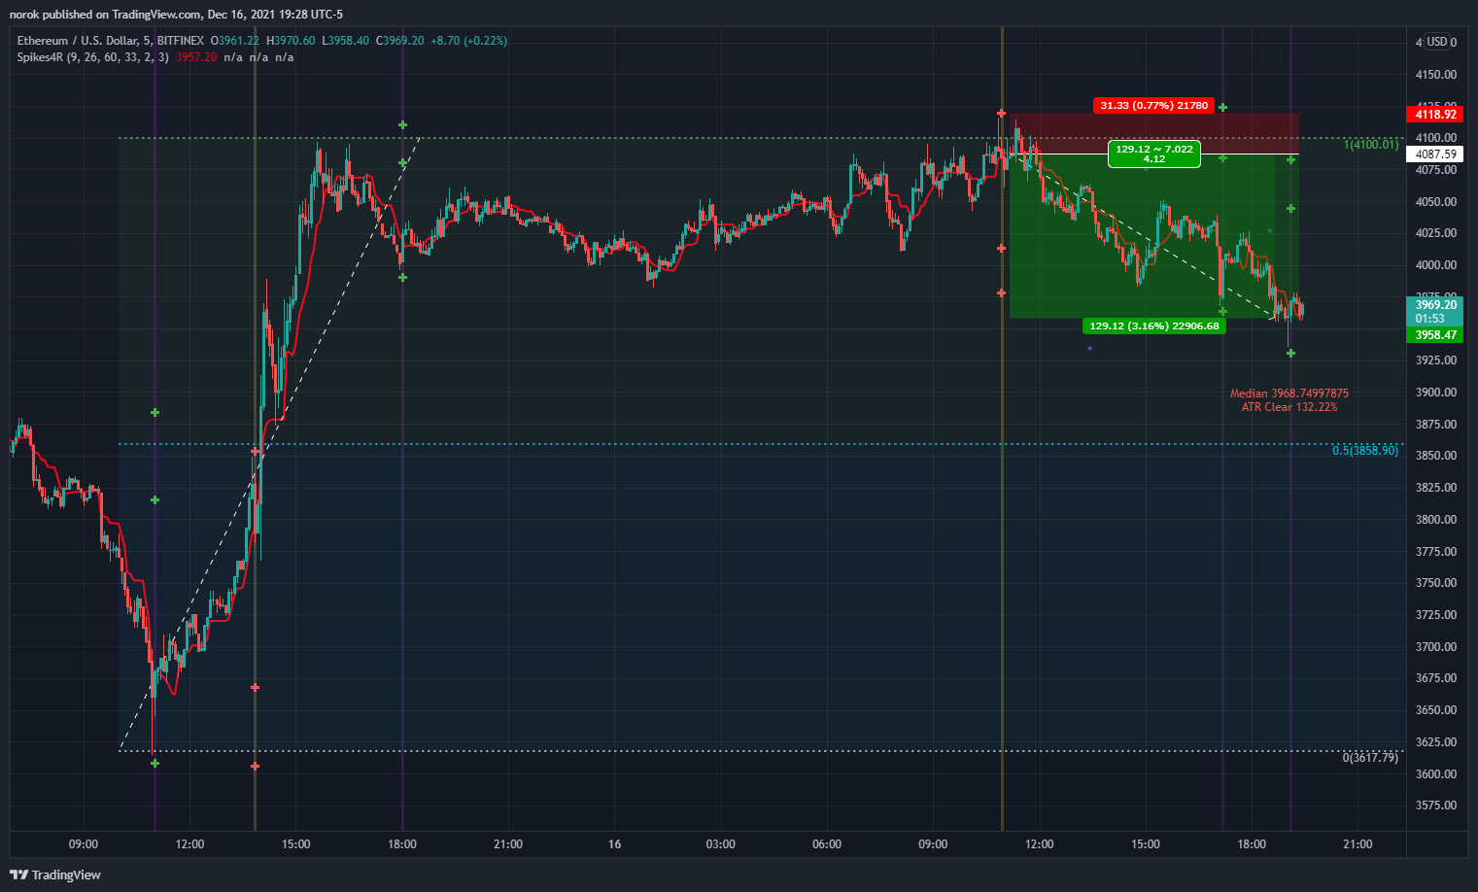Image resolution: width=1478 pixels, height=892 pixels.
Task: Click the red indicator value 3957.20
Action: tap(195, 57)
